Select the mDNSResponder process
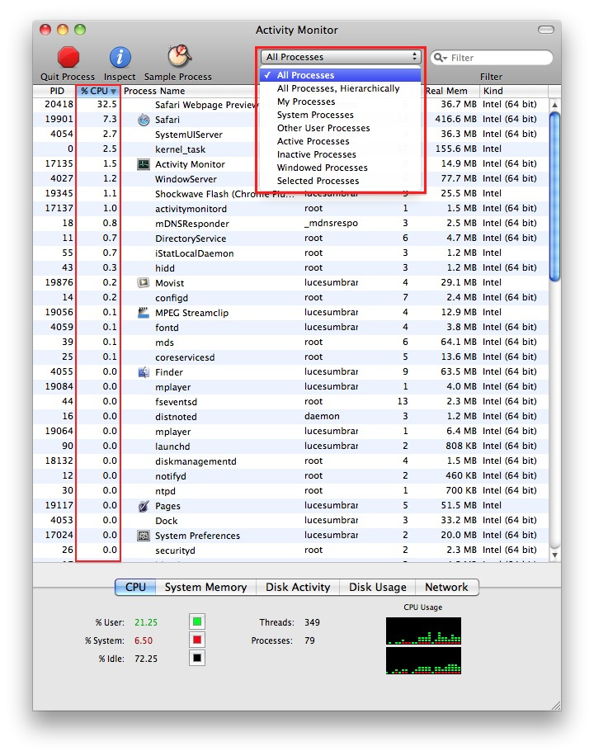Screen dimensions: 594x756 coord(290,224)
